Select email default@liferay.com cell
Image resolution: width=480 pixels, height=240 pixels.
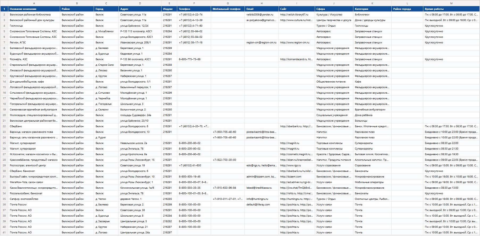(262, 205)
